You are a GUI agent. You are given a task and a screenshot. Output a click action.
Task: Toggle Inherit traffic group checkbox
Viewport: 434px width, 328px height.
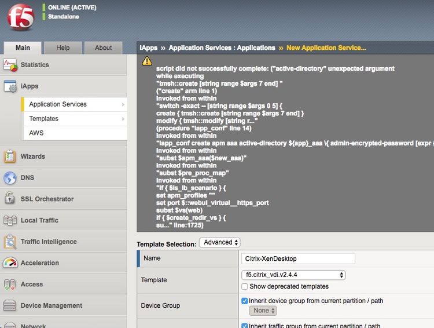click(x=244, y=326)
